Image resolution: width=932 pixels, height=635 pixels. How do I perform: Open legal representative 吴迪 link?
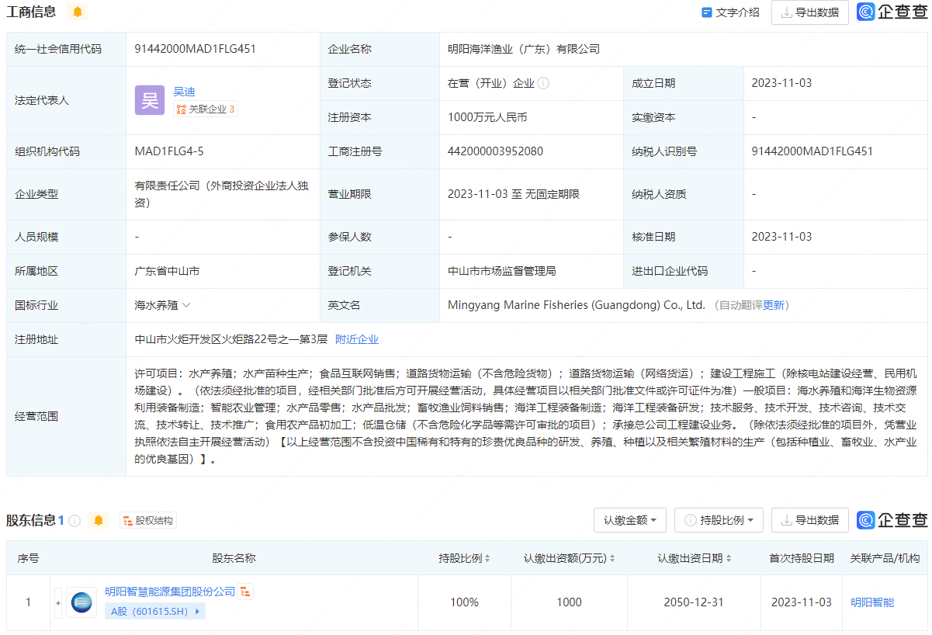[184, 91]
